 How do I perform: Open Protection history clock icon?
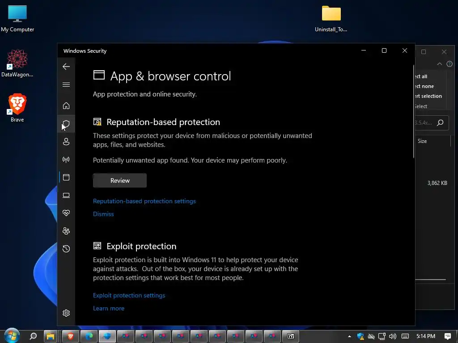tap(66, 249)
